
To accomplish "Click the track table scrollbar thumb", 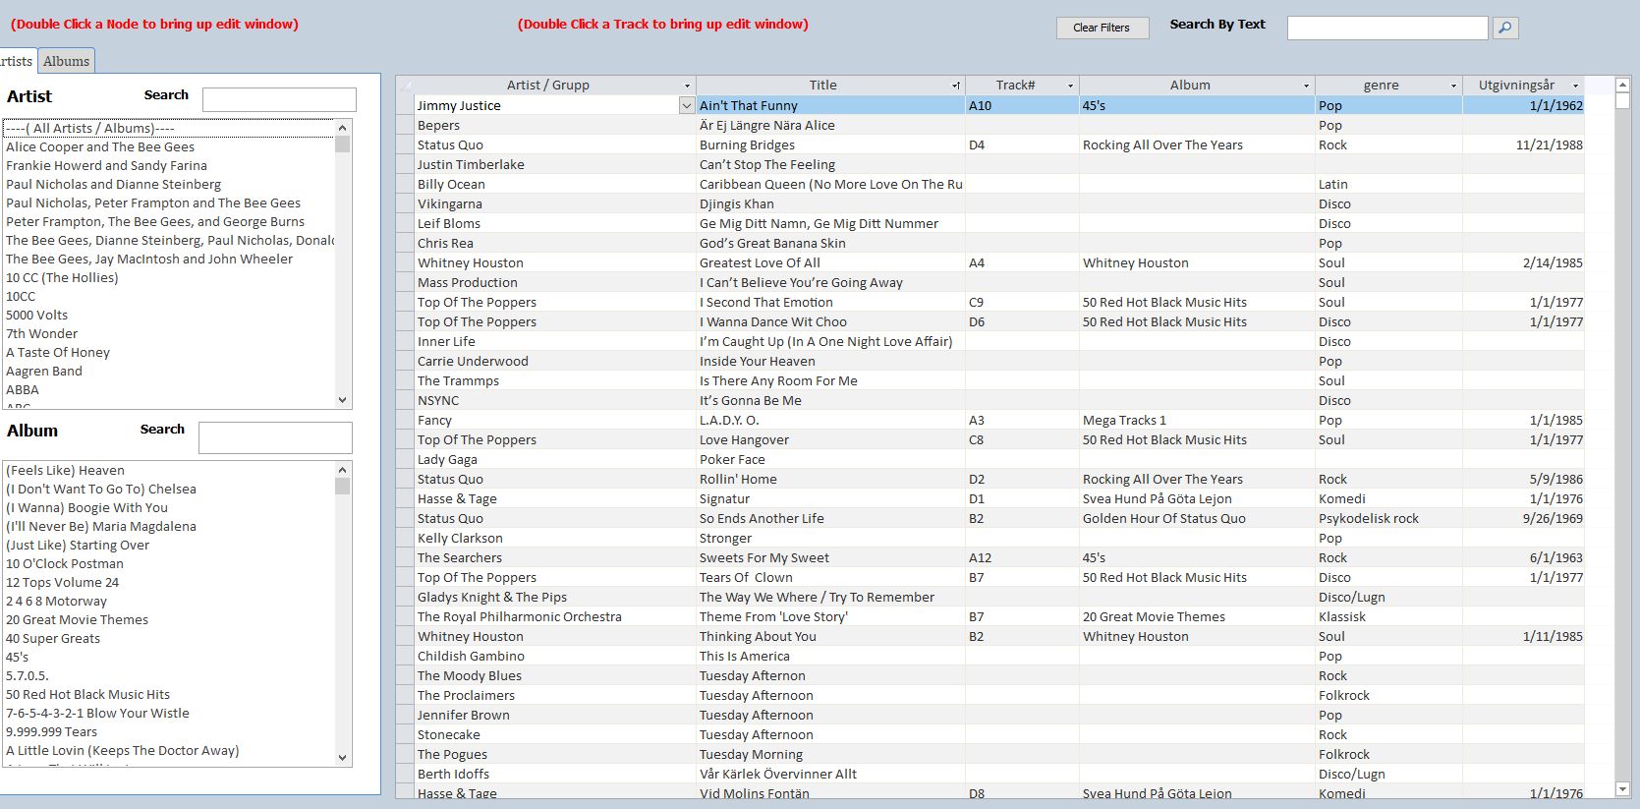I will tap(1622, 100).
